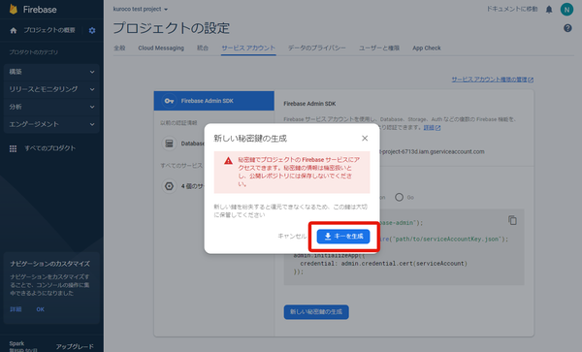Open すべてのプロダクト in sidebar
Image resolution: width=582 pixels, height=352 pixels.
(50, 148)
